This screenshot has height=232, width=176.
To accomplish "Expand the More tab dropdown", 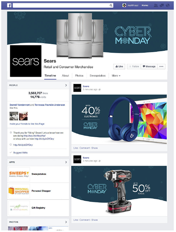I will 116,76.
